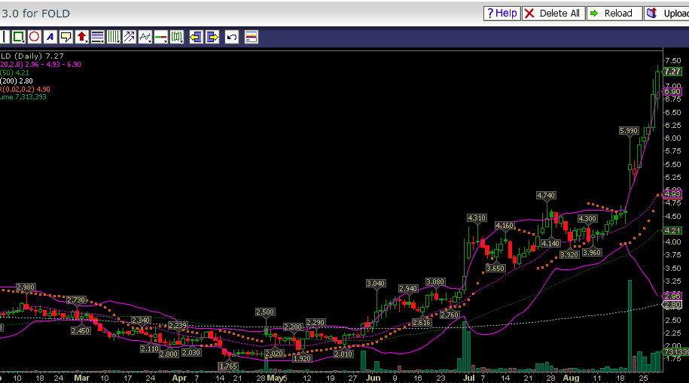Select the vertical line tool

(x=3, y=37)
